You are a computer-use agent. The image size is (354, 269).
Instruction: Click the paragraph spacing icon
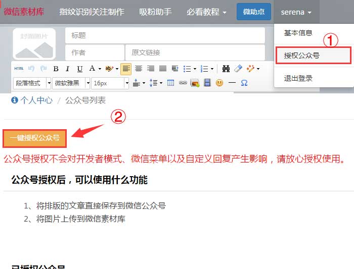point(136,83)
